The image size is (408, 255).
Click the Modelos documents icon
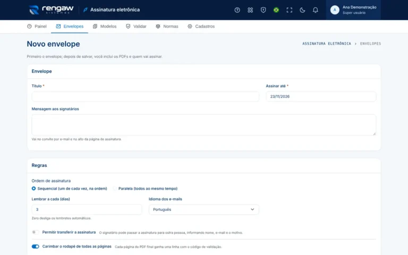point(95,26)
